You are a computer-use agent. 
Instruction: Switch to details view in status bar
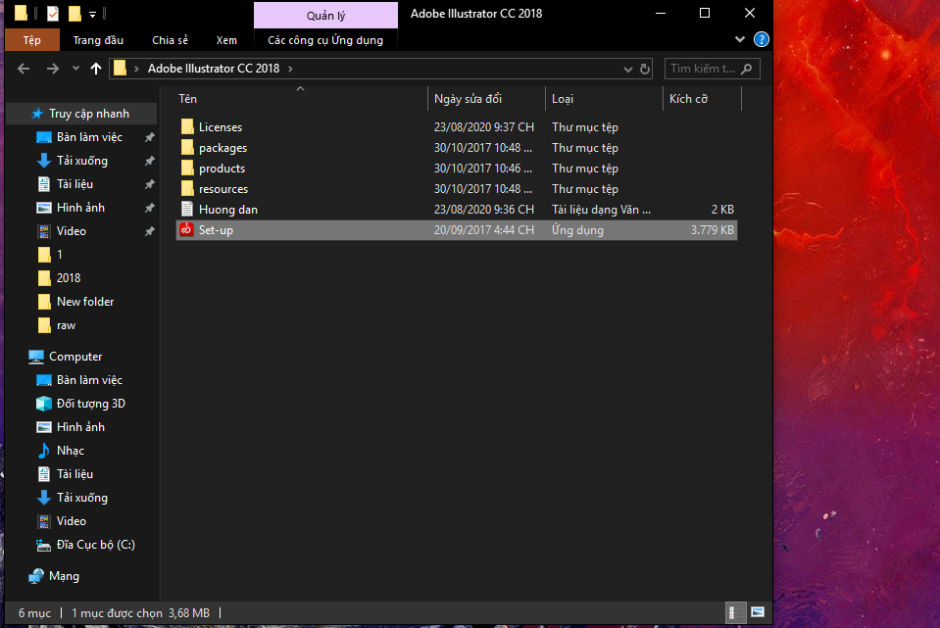tap(733, 612)
